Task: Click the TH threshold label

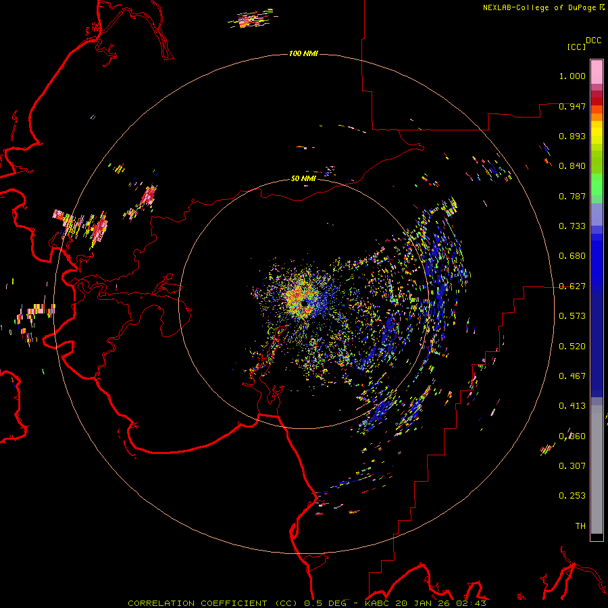Action: (x=580, y=526)
